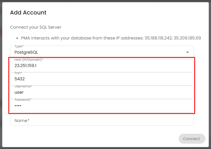Click the Add Account dialog title
211x149 pixels.
(x=28, y=13)
